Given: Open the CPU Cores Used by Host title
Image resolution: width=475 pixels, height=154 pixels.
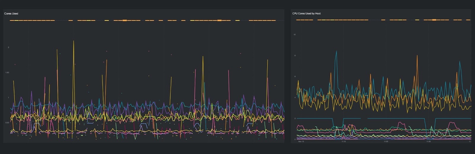Looking at the screenshot, I should 306,14.
